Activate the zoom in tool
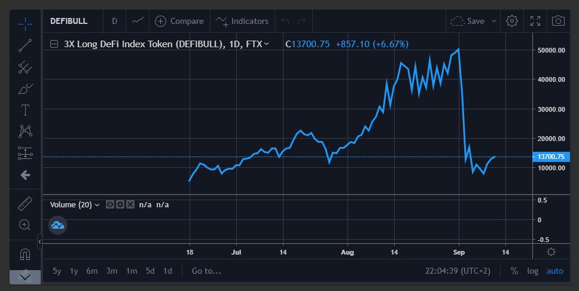 point(25,225)
